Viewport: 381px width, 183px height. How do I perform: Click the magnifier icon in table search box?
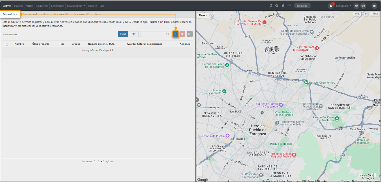coord(168,34)
